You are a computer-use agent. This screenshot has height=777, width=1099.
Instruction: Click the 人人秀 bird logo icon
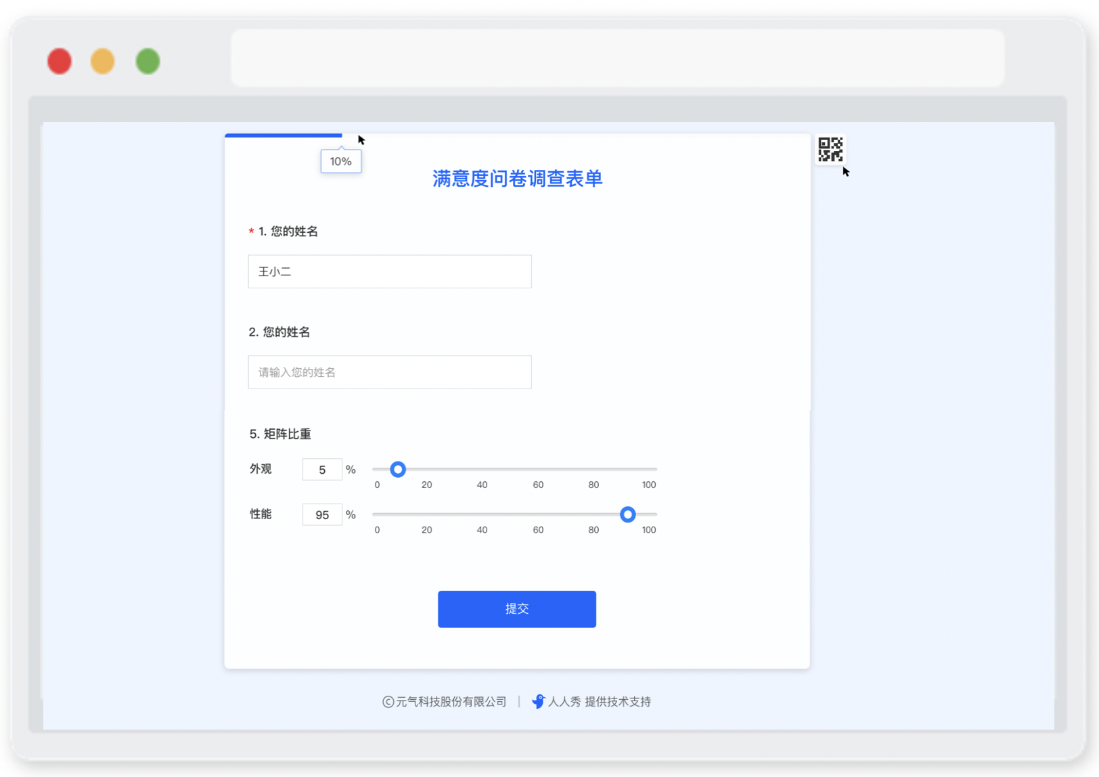click(538, 701)
